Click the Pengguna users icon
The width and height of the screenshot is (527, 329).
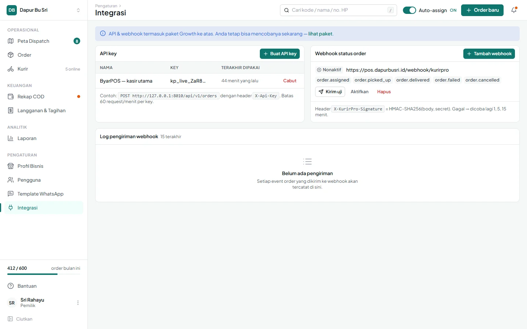point(11,180)
